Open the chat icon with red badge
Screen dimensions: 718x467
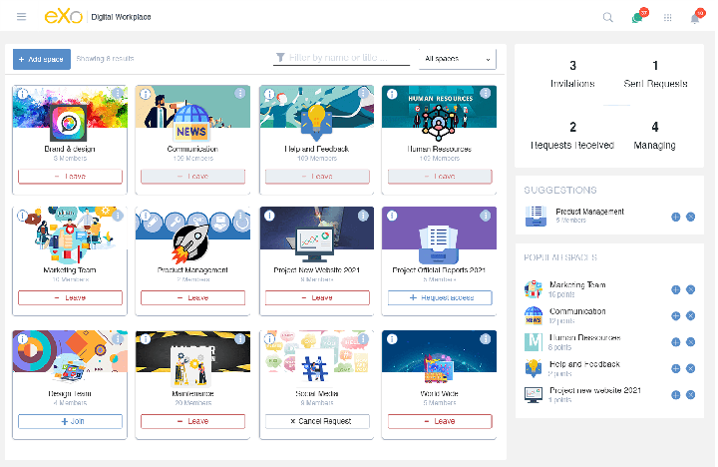[x=637, y=18]
